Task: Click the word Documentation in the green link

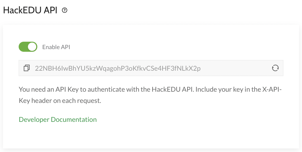Action: tap(74, 119)
